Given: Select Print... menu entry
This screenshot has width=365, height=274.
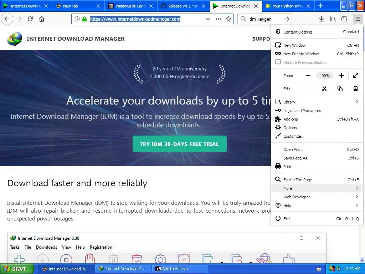Looking at the screenshot, I should coord(317,167).
